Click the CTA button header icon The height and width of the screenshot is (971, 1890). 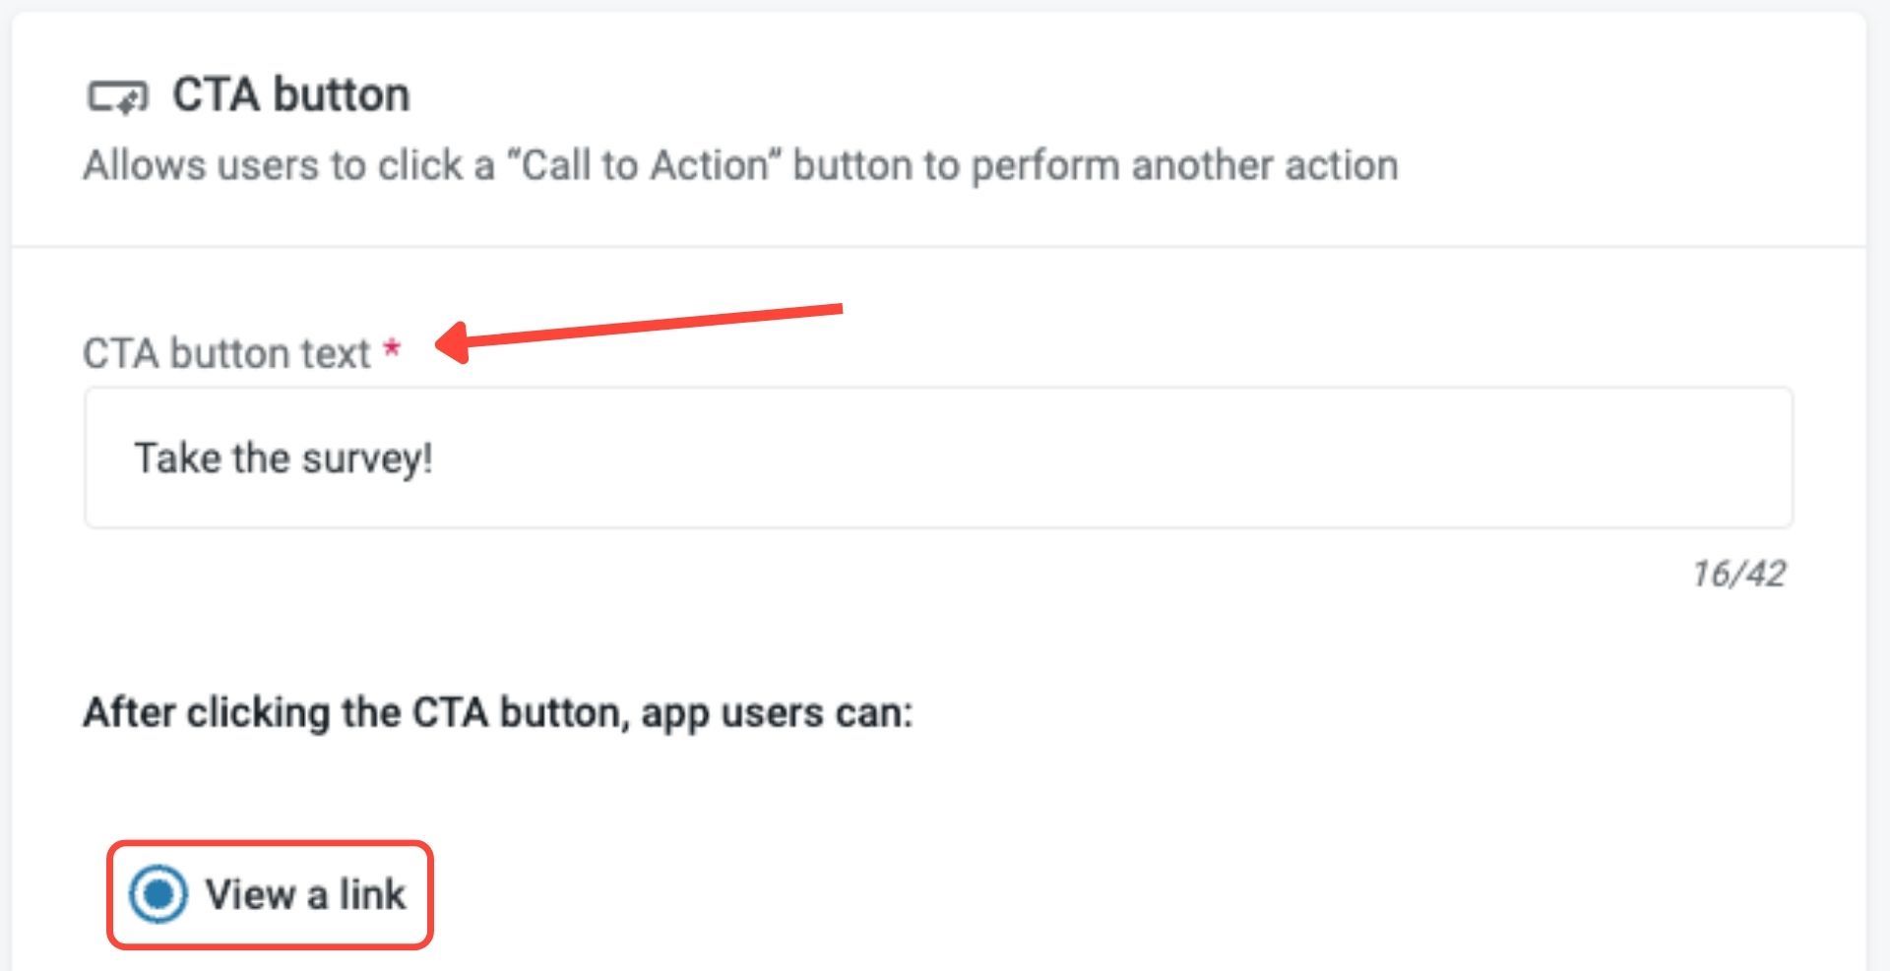pyautogui.click(x=117, y=96)
